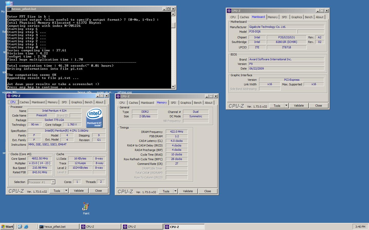Click the 82801IR (ICH9R) southbridge field
This screenshot has height=230, width=369.
point(286,42)
